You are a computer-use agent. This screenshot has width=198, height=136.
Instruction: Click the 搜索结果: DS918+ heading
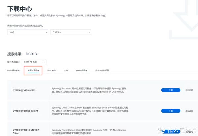click(23, 54)
